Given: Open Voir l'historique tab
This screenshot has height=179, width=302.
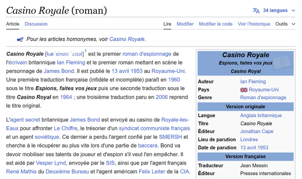Looking at the screenshot, I should click(x=254, y=24).
